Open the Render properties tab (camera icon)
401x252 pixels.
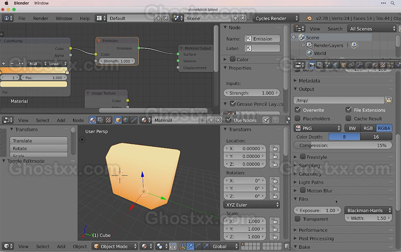tap(312, 65)
